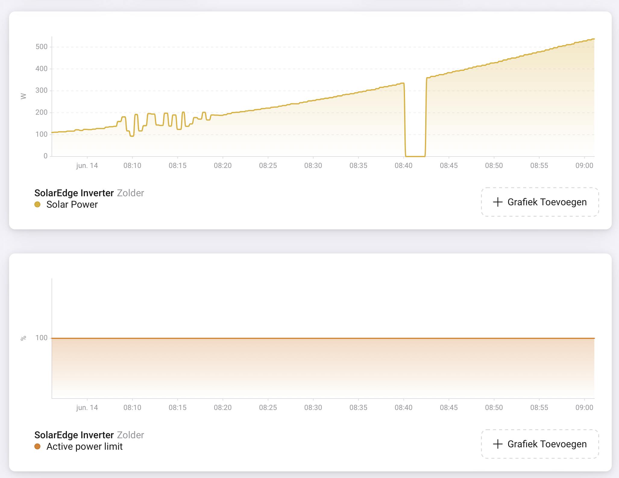Click the plus icon in the top chart's Grafiek Toevoegen button
The height and width of the screenshot is (478, 619).
point(498,202)
